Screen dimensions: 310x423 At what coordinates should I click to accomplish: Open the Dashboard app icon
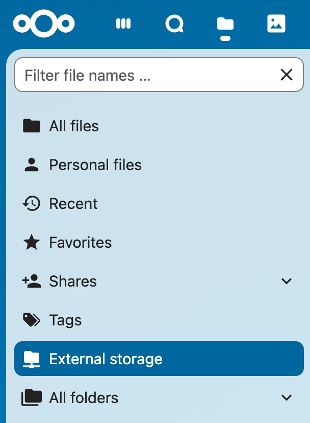click(x=123, y=24)
